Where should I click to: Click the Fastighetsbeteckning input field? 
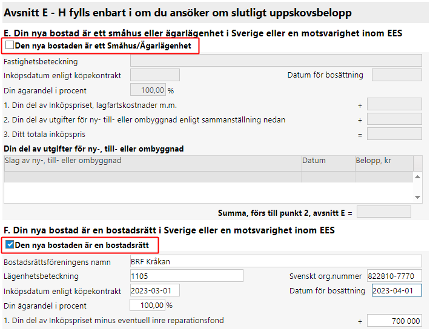(x=276, y=61)
